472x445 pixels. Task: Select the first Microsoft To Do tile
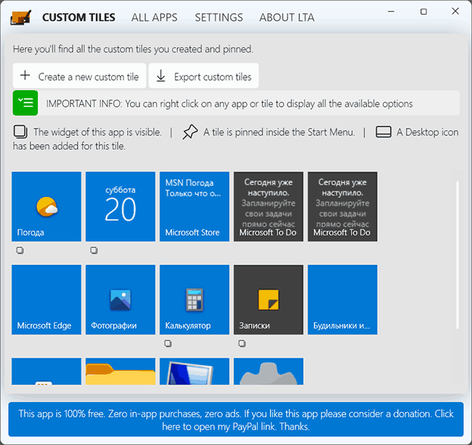(x=269, y=207)
